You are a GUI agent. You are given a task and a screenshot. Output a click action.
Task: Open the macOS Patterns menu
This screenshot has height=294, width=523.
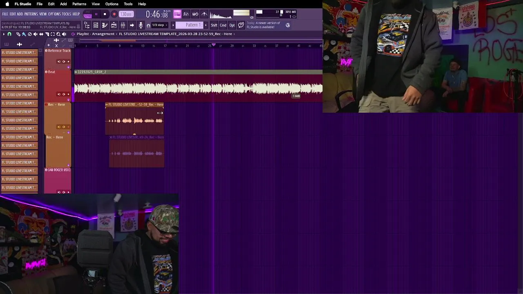pos(79,4)
